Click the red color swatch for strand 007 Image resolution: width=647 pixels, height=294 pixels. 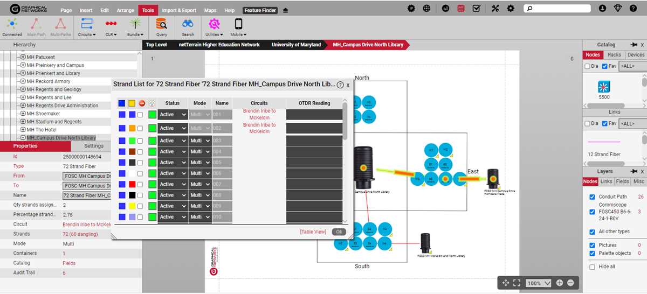pos(132,185)
